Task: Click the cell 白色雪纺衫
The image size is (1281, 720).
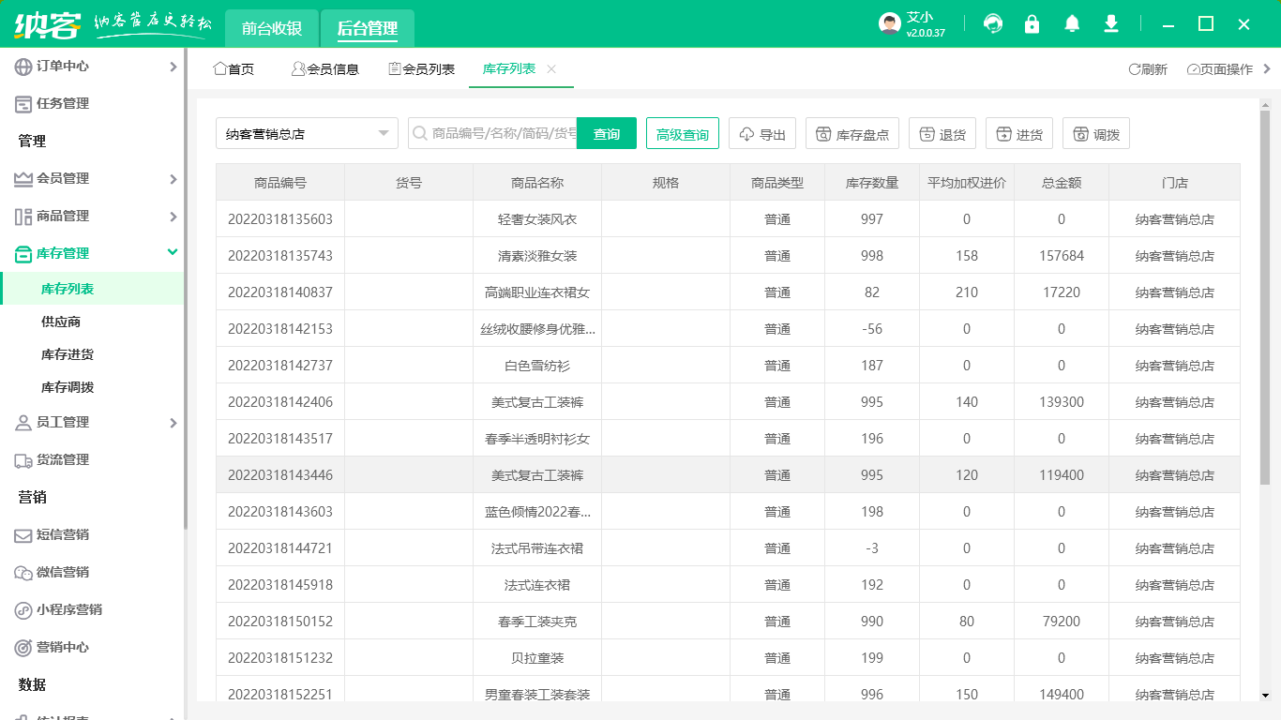Action: 537,366
